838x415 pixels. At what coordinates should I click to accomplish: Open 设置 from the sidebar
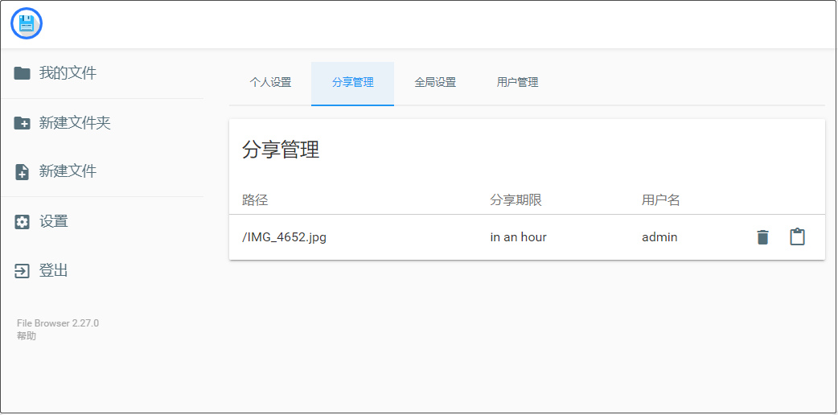tap(53, 222)
